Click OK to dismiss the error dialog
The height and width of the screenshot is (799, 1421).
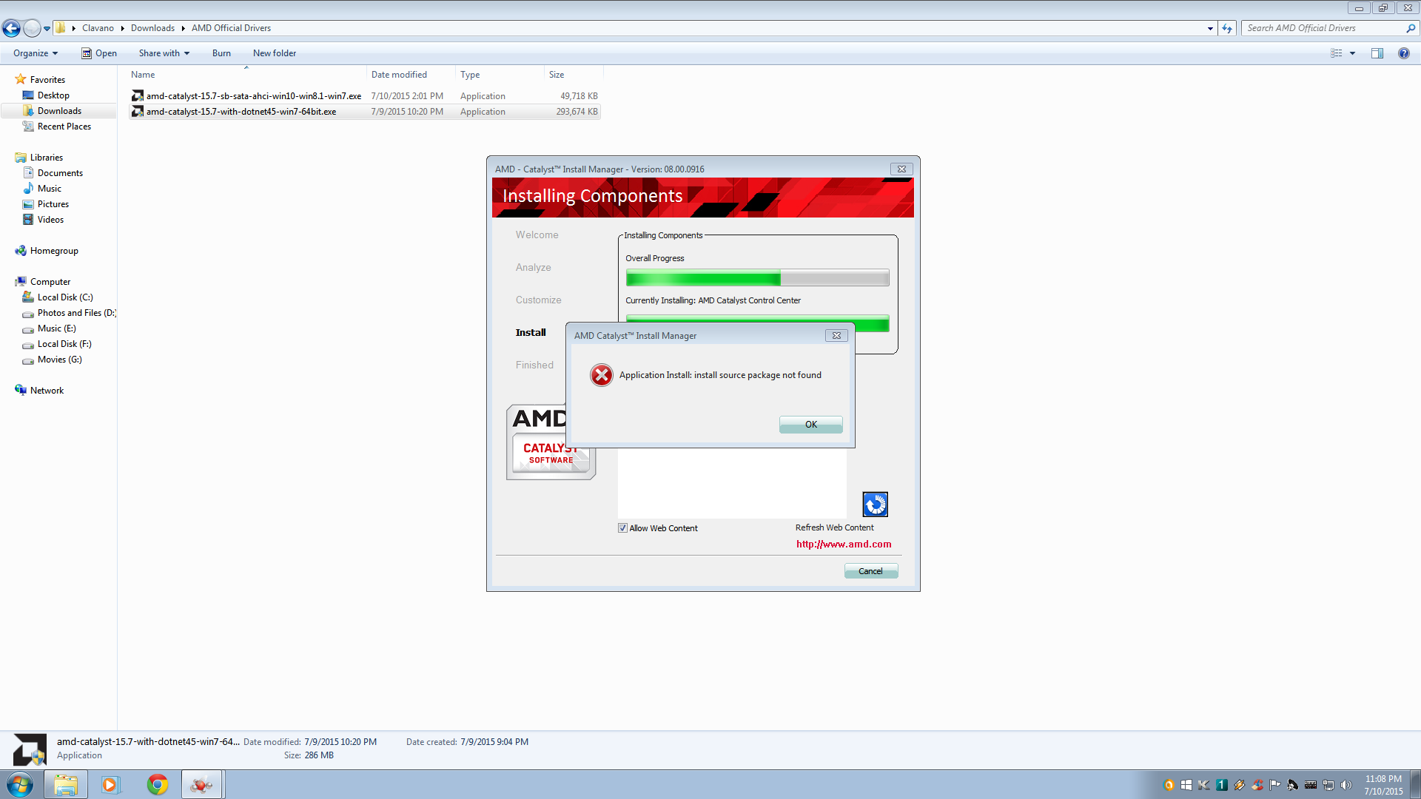click(x=811, y=423)
